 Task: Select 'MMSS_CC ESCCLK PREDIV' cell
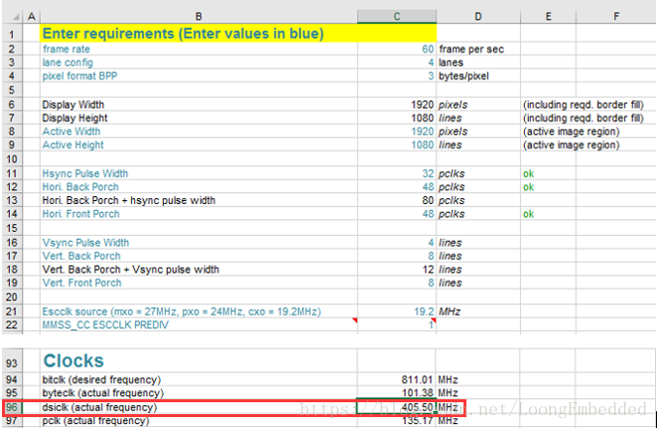coord(198,325)
